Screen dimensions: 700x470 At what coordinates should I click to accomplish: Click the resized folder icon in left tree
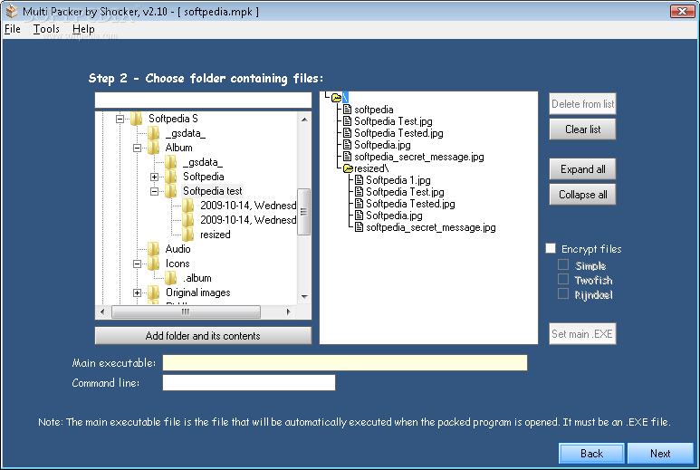pyautogui.click(x=188, y=235)
